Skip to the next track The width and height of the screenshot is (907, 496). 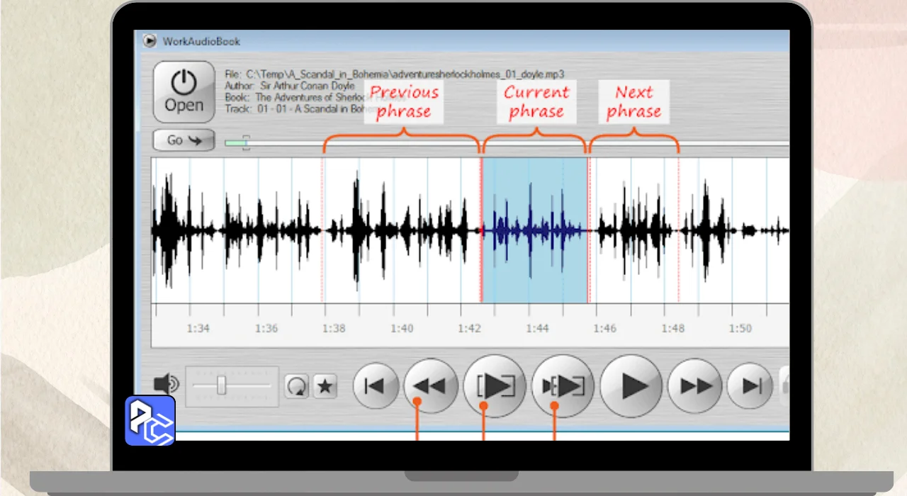(750, 386)
